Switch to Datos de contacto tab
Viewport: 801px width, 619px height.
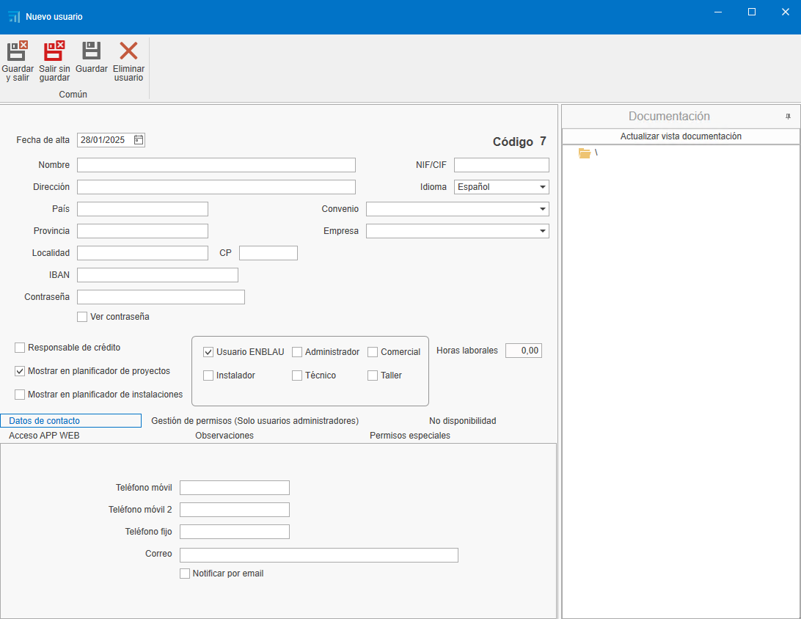[71, 421]
